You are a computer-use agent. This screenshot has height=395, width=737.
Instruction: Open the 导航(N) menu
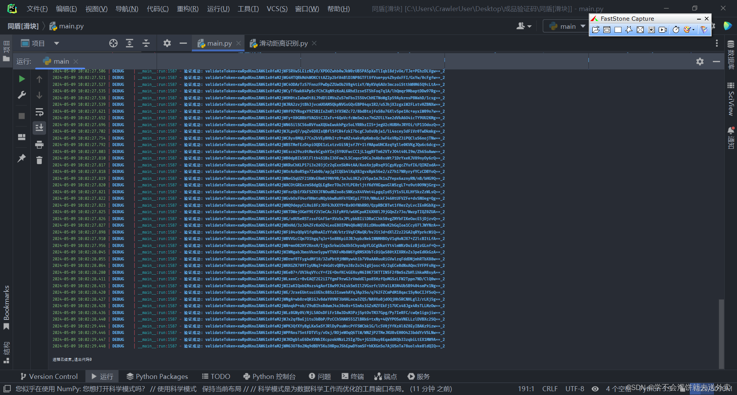click(x=127, y=9)
